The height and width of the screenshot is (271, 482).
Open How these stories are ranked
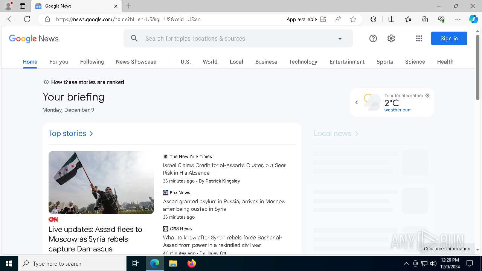[84, 82]
